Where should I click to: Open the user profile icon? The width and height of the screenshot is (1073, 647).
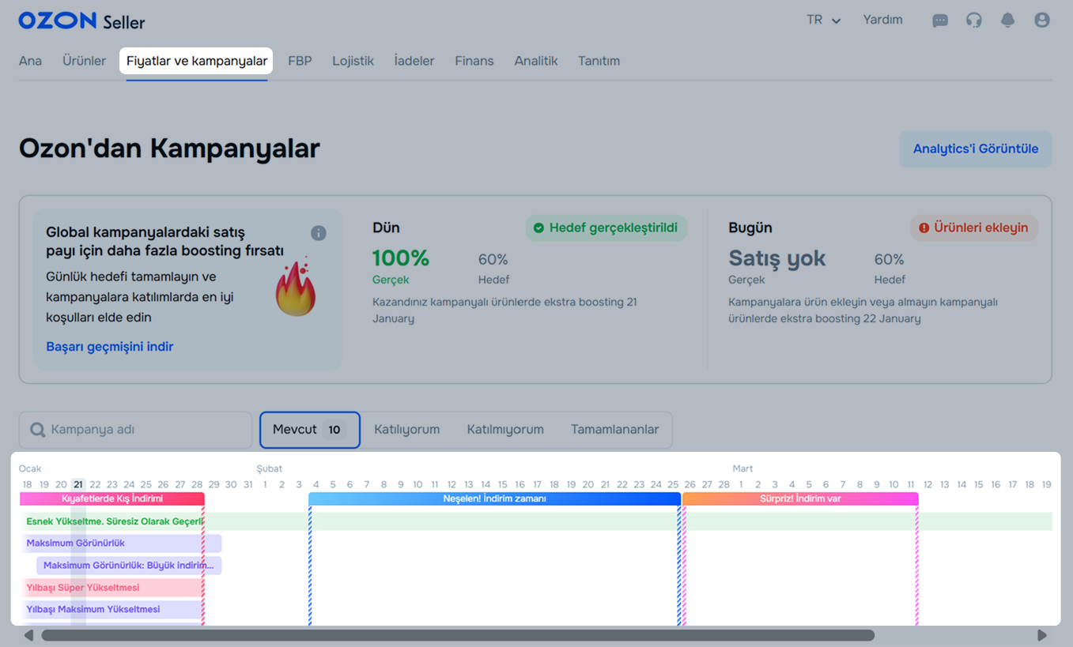[1042, 21]
